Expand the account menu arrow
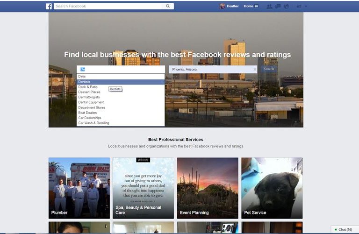359x234 pixels. [x=306, y=7]
